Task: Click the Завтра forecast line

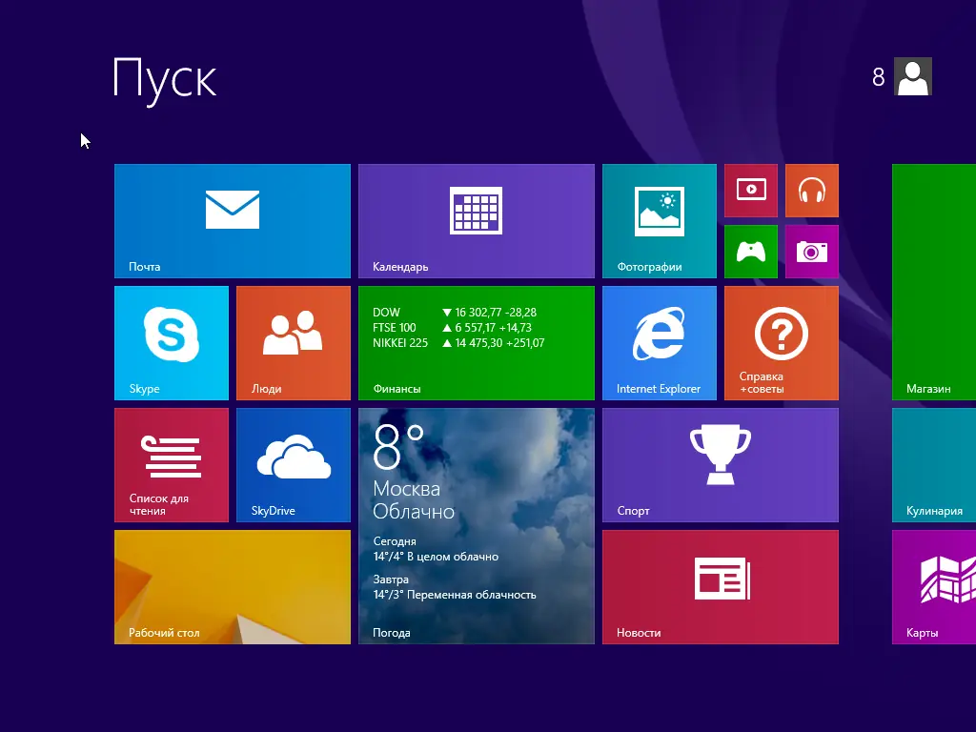Action: (455, 587)
